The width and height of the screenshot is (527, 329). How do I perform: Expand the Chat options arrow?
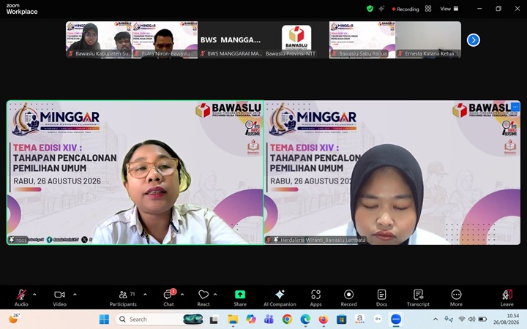coord(182,295)
